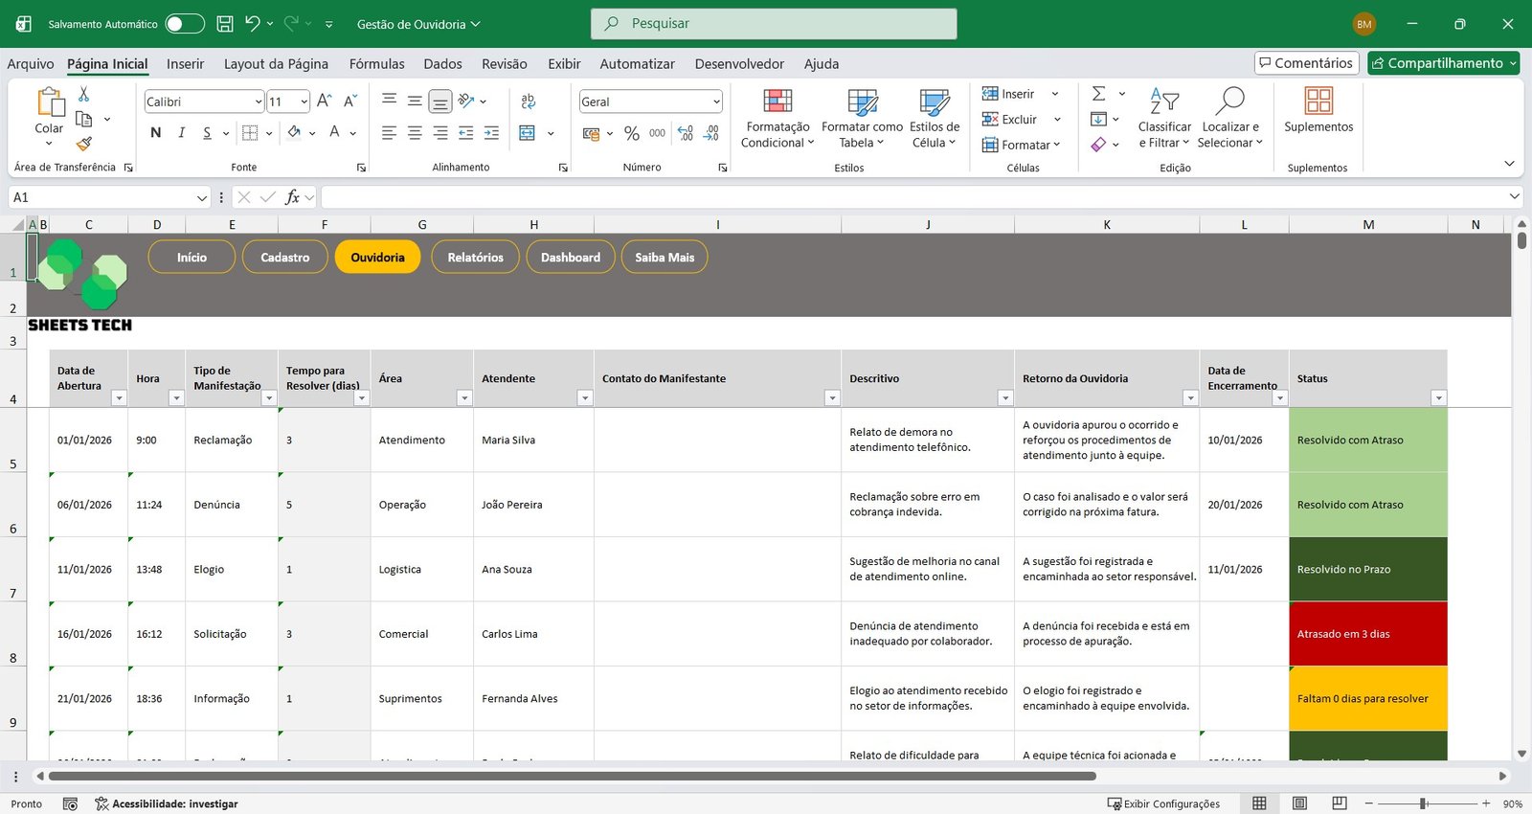Switch to Page Break Preview view
This screenshot has height=814, width=1532.
tap(1340, 803)
